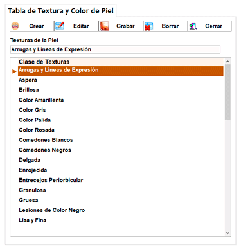This screenshot has height=250, width=241.
Task: Click the Crear toolbar icon
Action: tap(15, 26)
